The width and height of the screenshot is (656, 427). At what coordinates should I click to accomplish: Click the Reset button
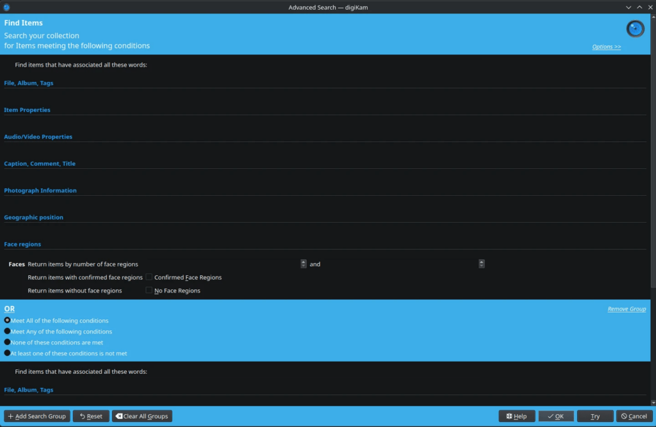point(91,416)
